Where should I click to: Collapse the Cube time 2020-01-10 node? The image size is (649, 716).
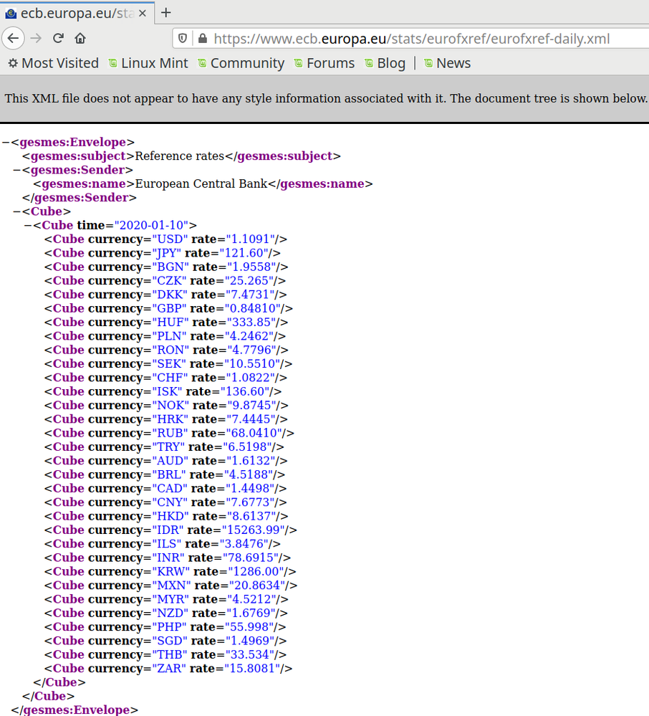coord(28,225)
